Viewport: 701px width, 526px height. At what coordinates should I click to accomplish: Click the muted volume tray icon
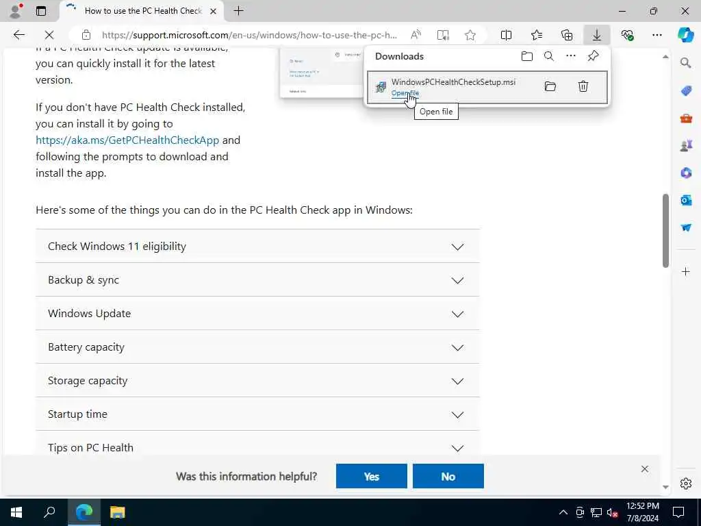pyautogui.click(x=613, y=512)
